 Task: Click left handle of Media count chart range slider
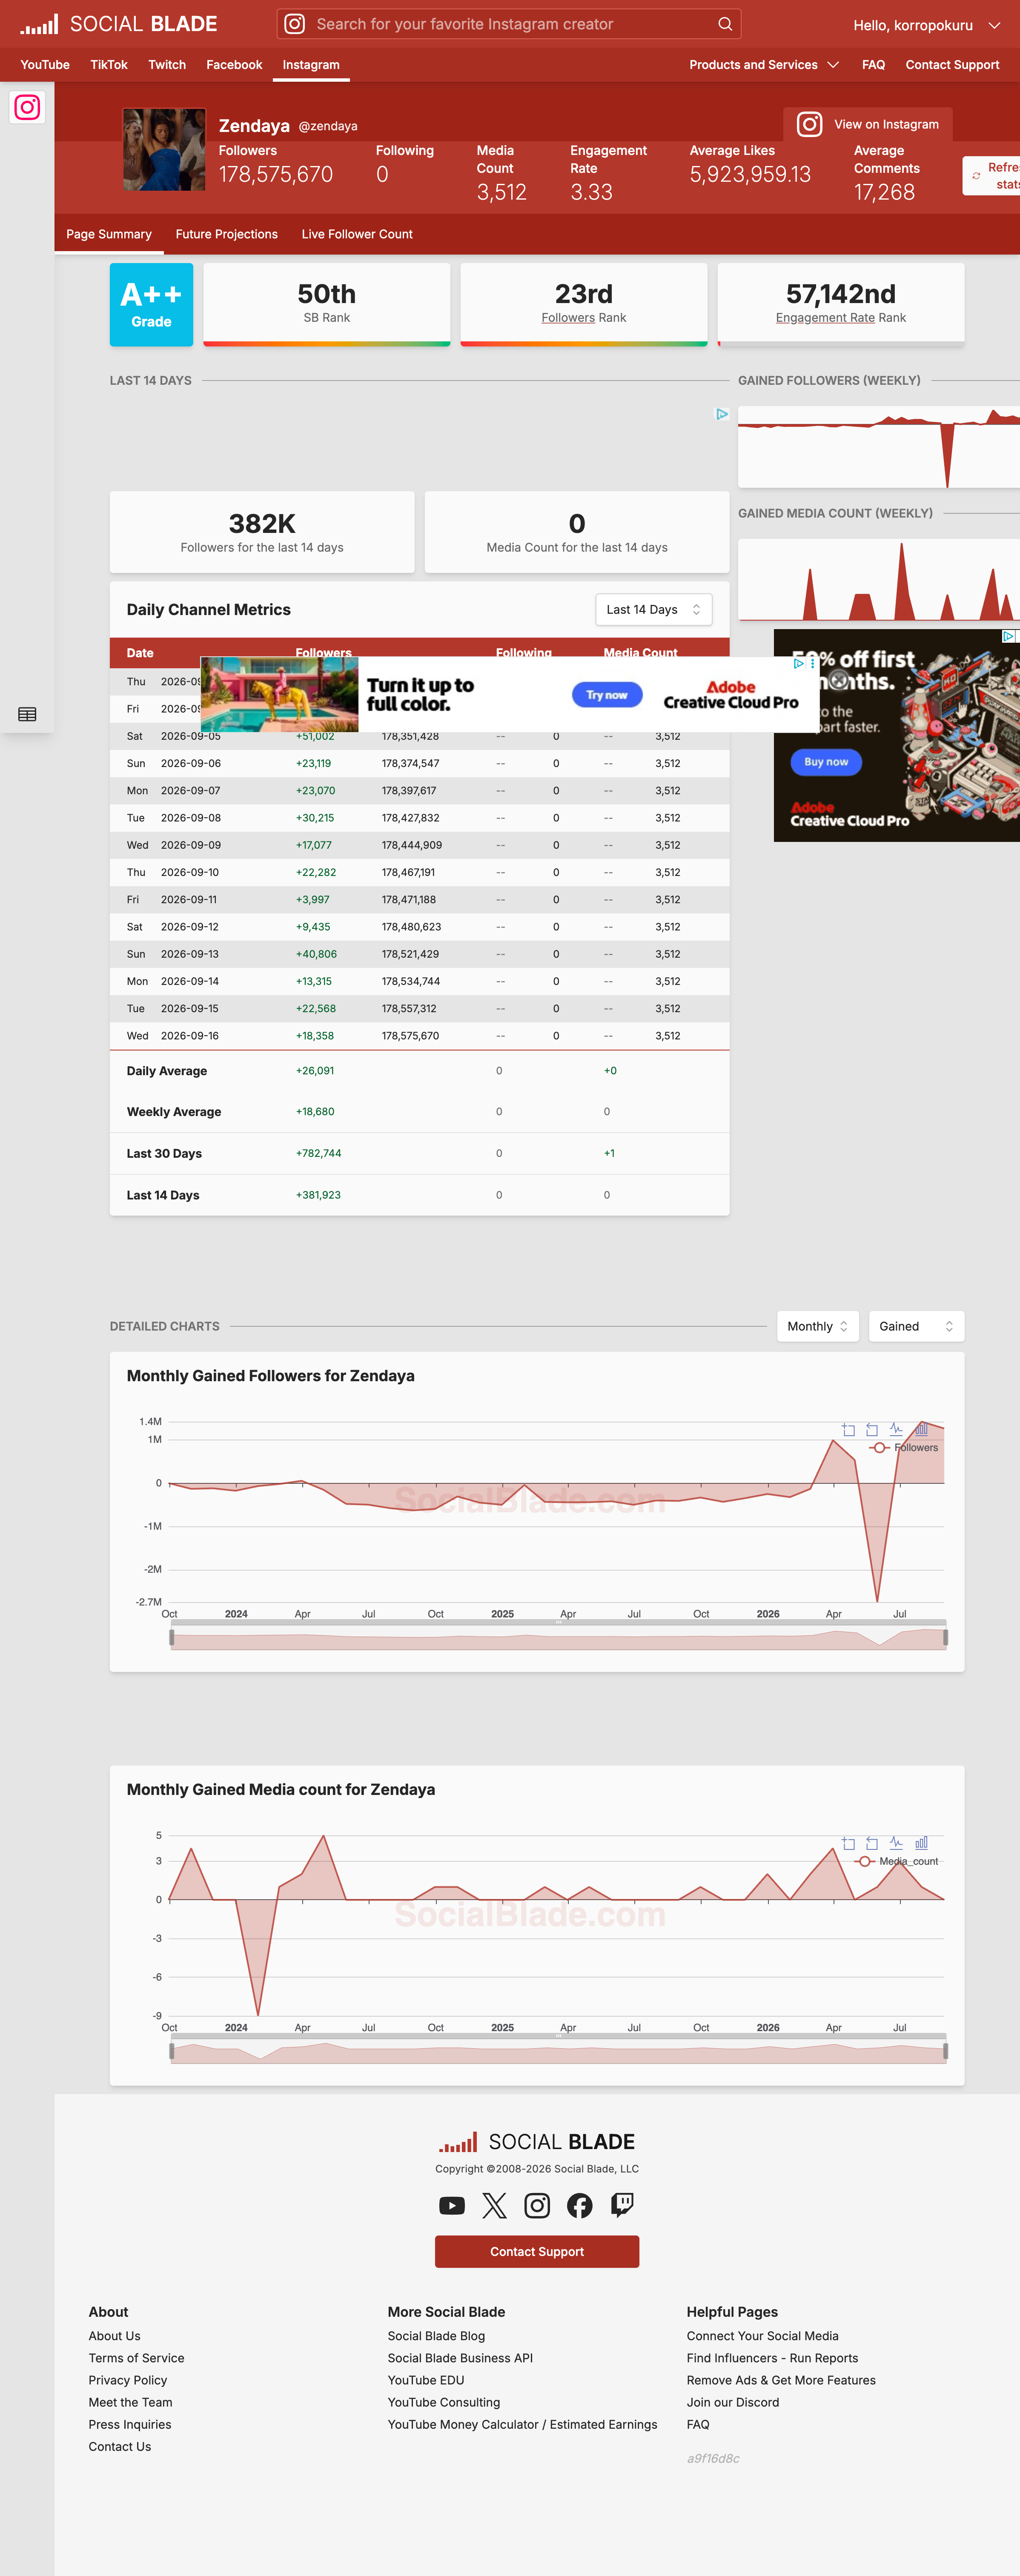click(x=172, y=2052)
